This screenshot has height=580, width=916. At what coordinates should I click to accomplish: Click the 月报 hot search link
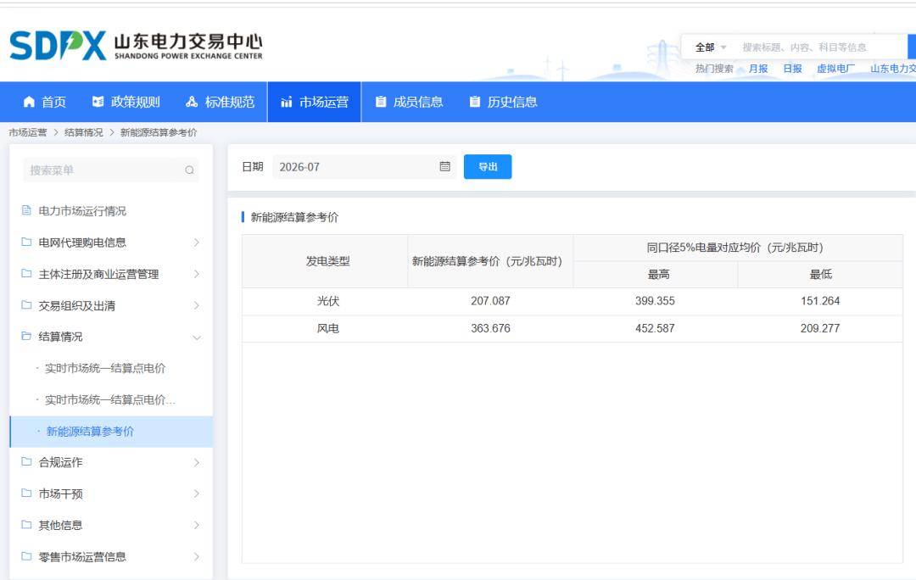click(758, 69)
